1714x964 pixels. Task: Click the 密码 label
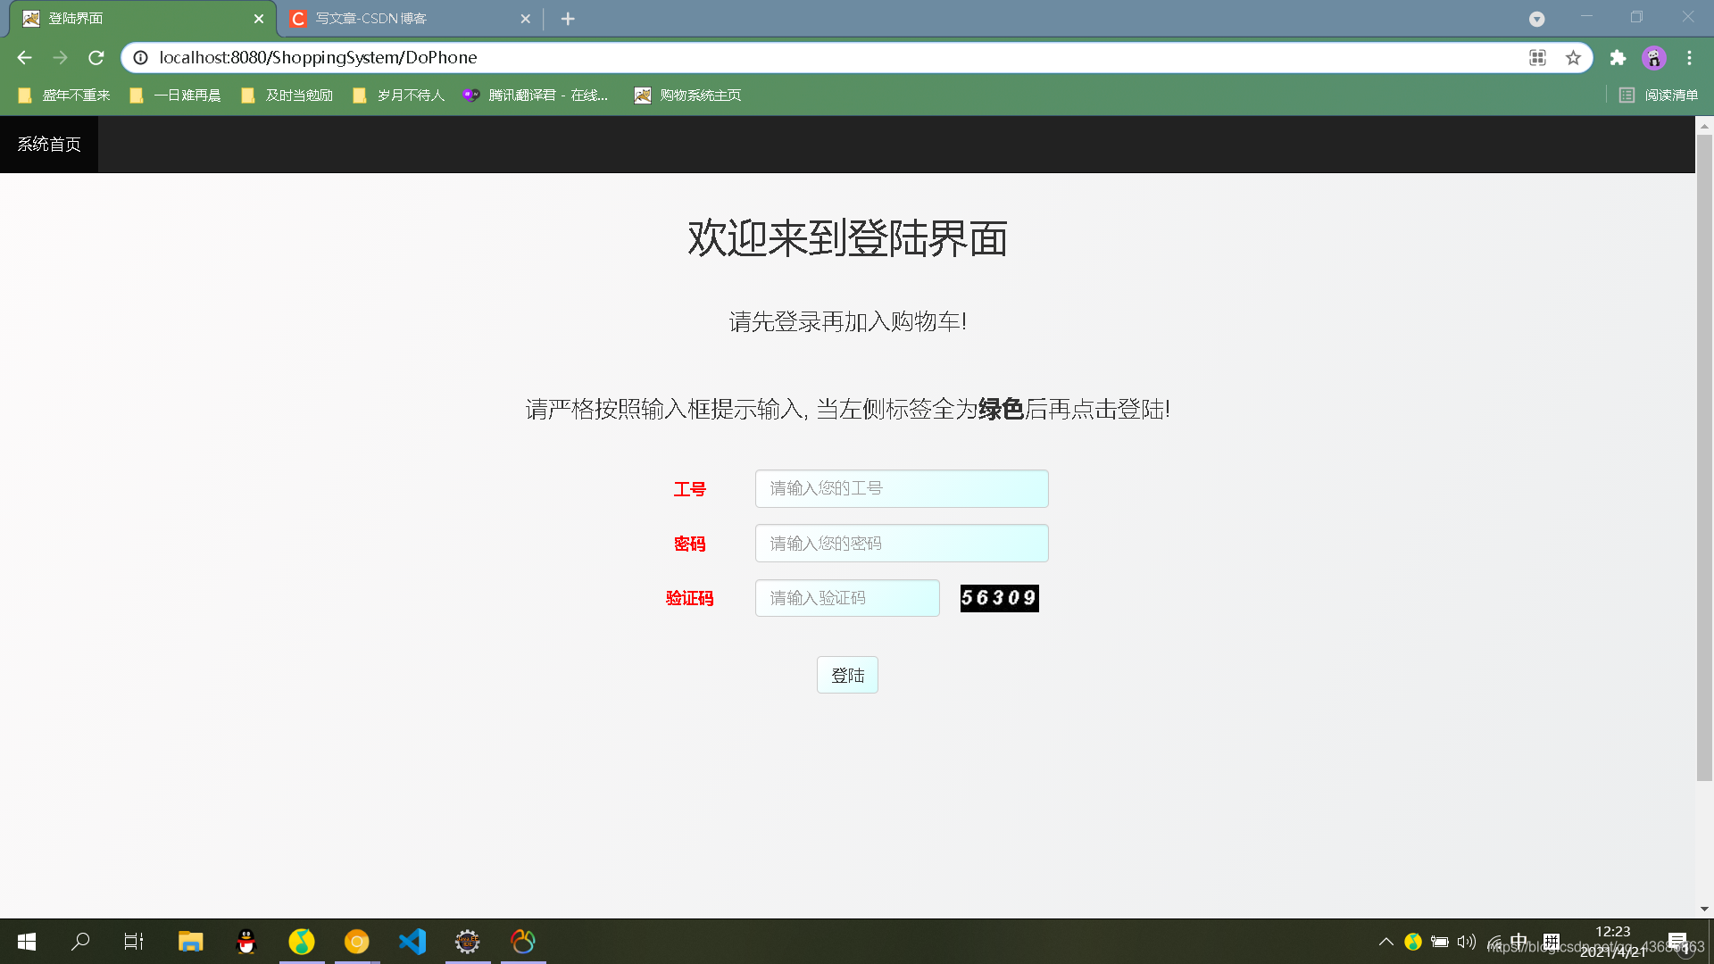click(689, 544)
